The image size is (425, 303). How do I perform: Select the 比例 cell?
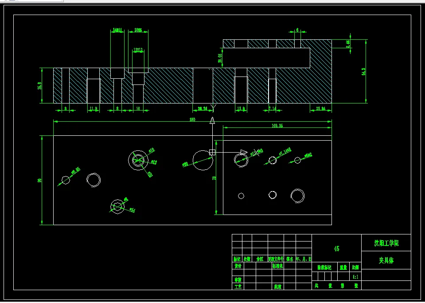[355, 268]
